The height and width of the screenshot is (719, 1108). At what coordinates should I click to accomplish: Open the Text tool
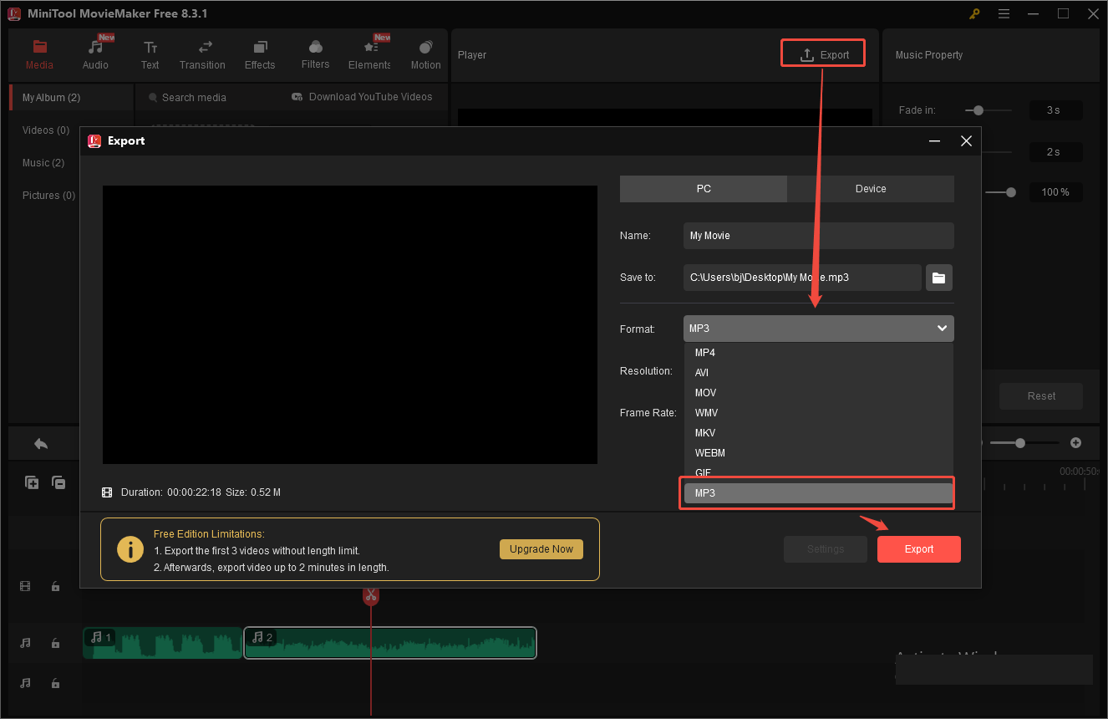(150, 53)
